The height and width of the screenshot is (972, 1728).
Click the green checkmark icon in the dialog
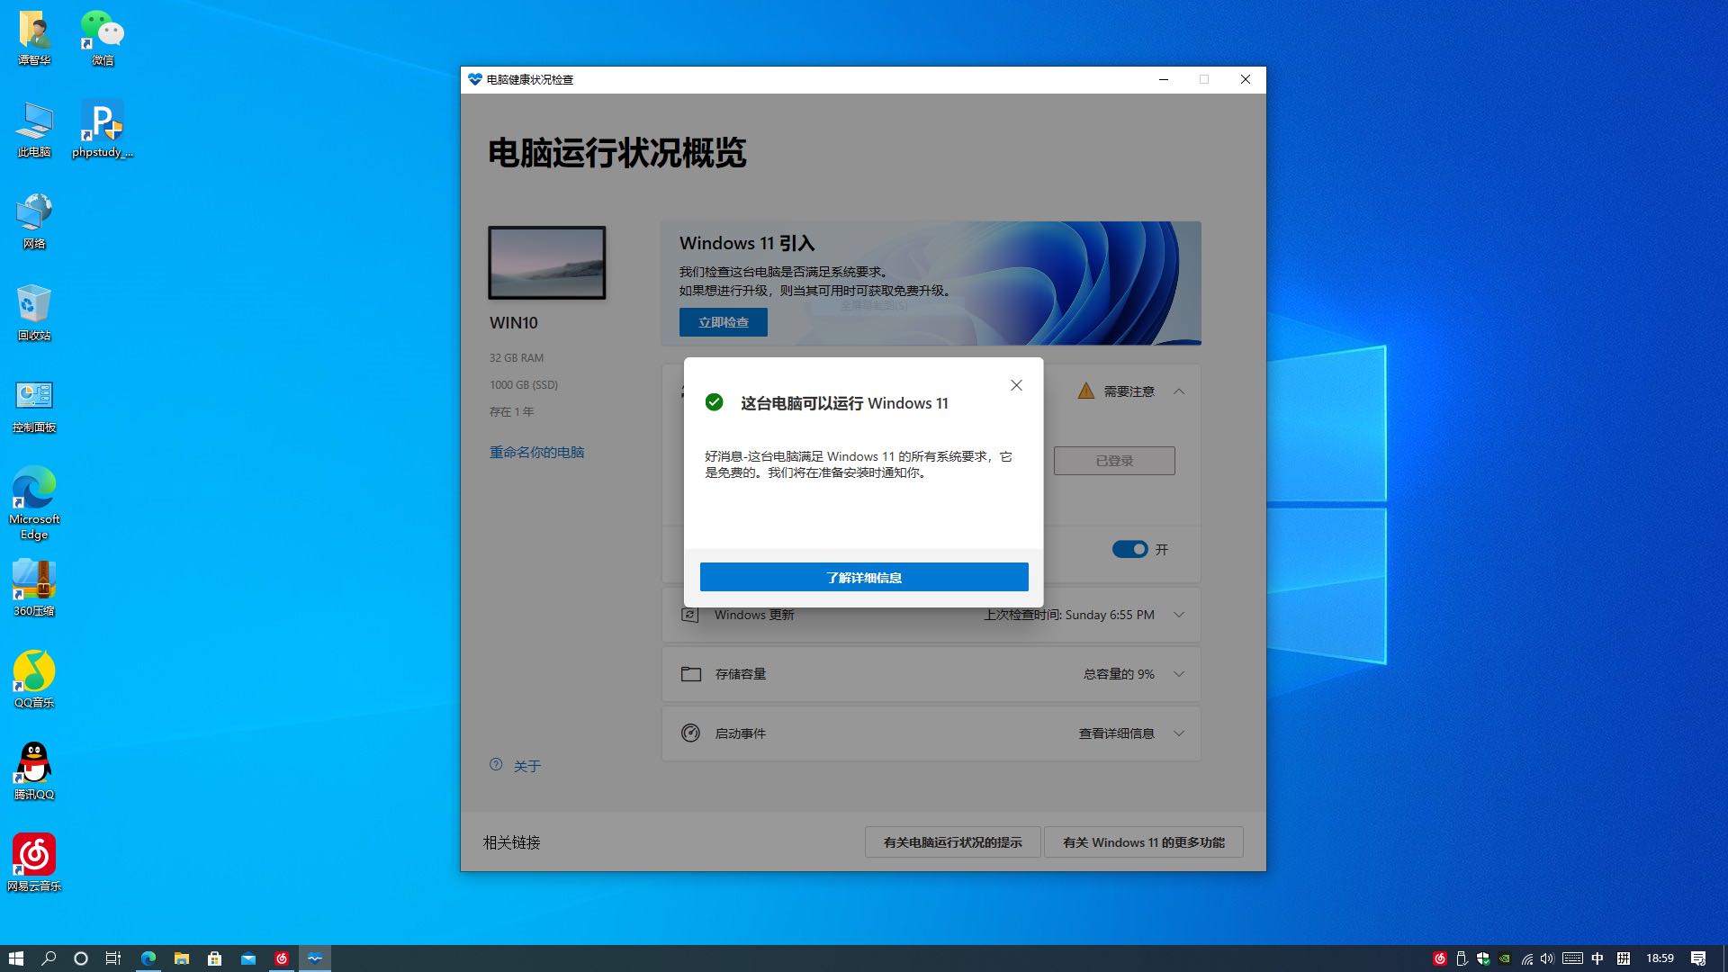714,402
